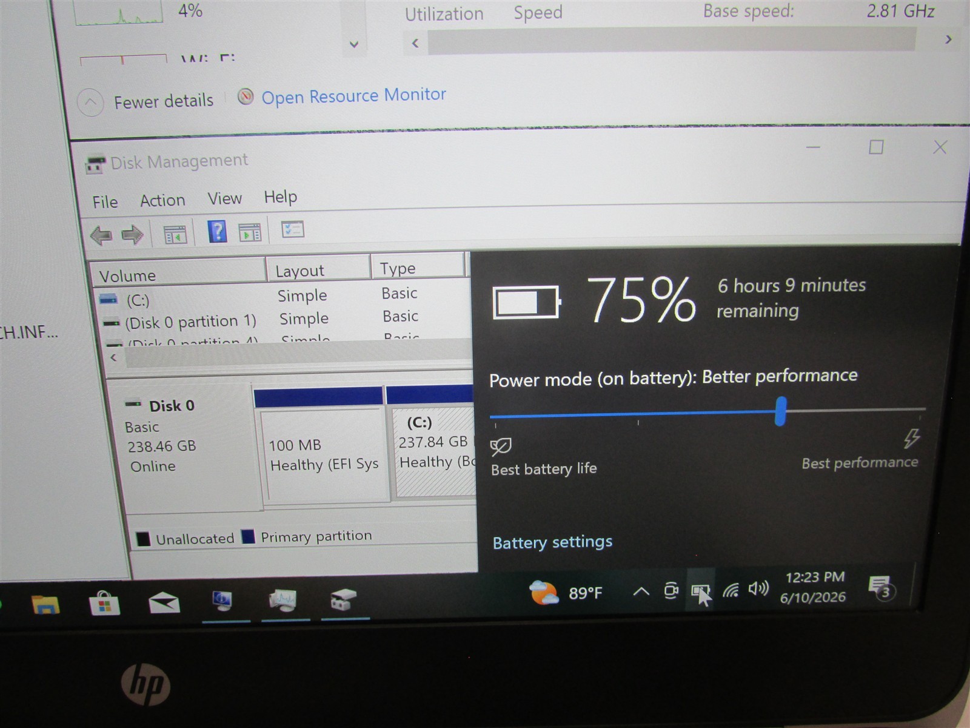Click the Resource Monitor icon in Task Manager
This screenshot has width=970, height=728.
point(246,96)
